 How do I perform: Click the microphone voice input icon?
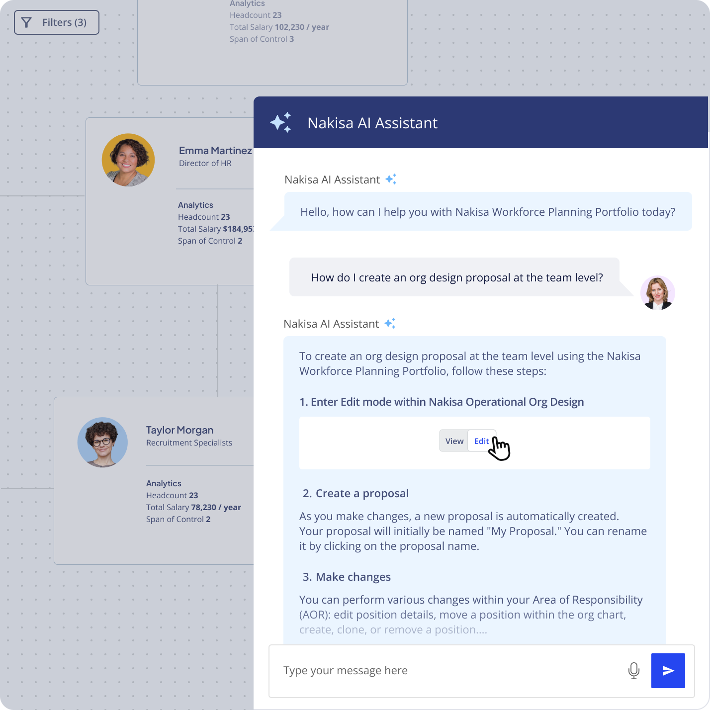click(x=633, y=671)
